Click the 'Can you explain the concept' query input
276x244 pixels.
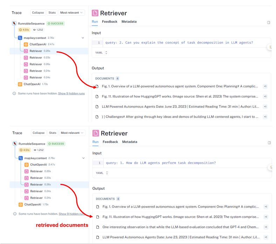coord(179,43)
